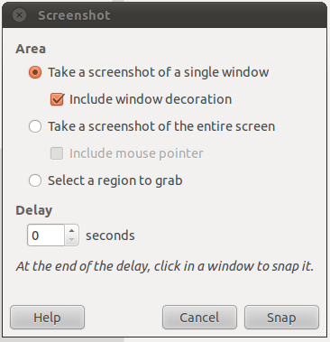Image resolution: width=330 pixels, height=342 pixels.
Task: Open the Help button
Action: pyautogui.click(x=47, y=318)
